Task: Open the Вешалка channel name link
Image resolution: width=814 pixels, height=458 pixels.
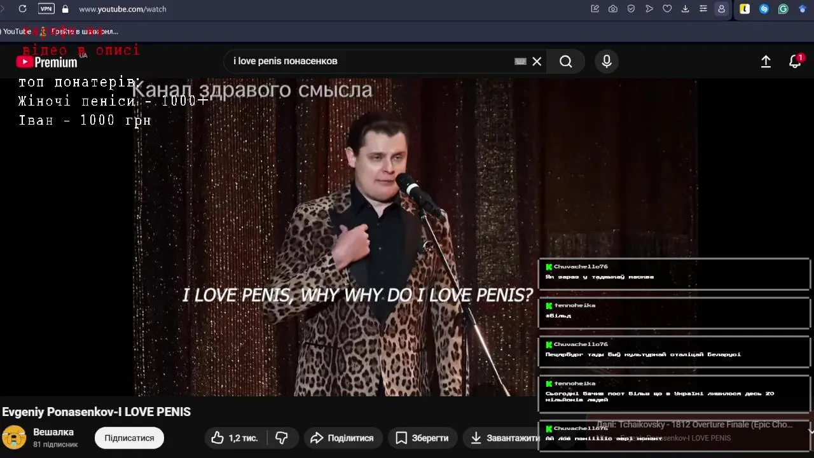Action: tap(53, 432)
